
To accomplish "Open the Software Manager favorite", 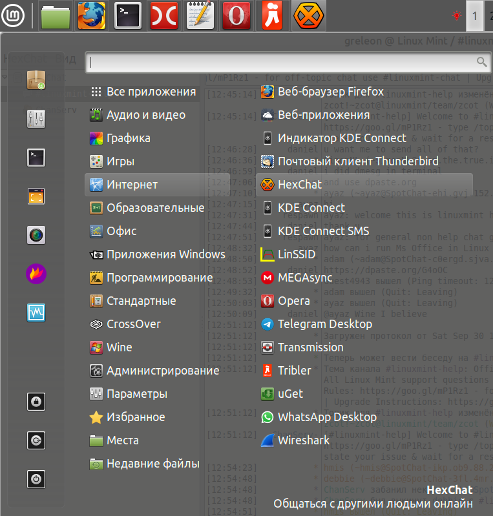I will coord(36,80).
